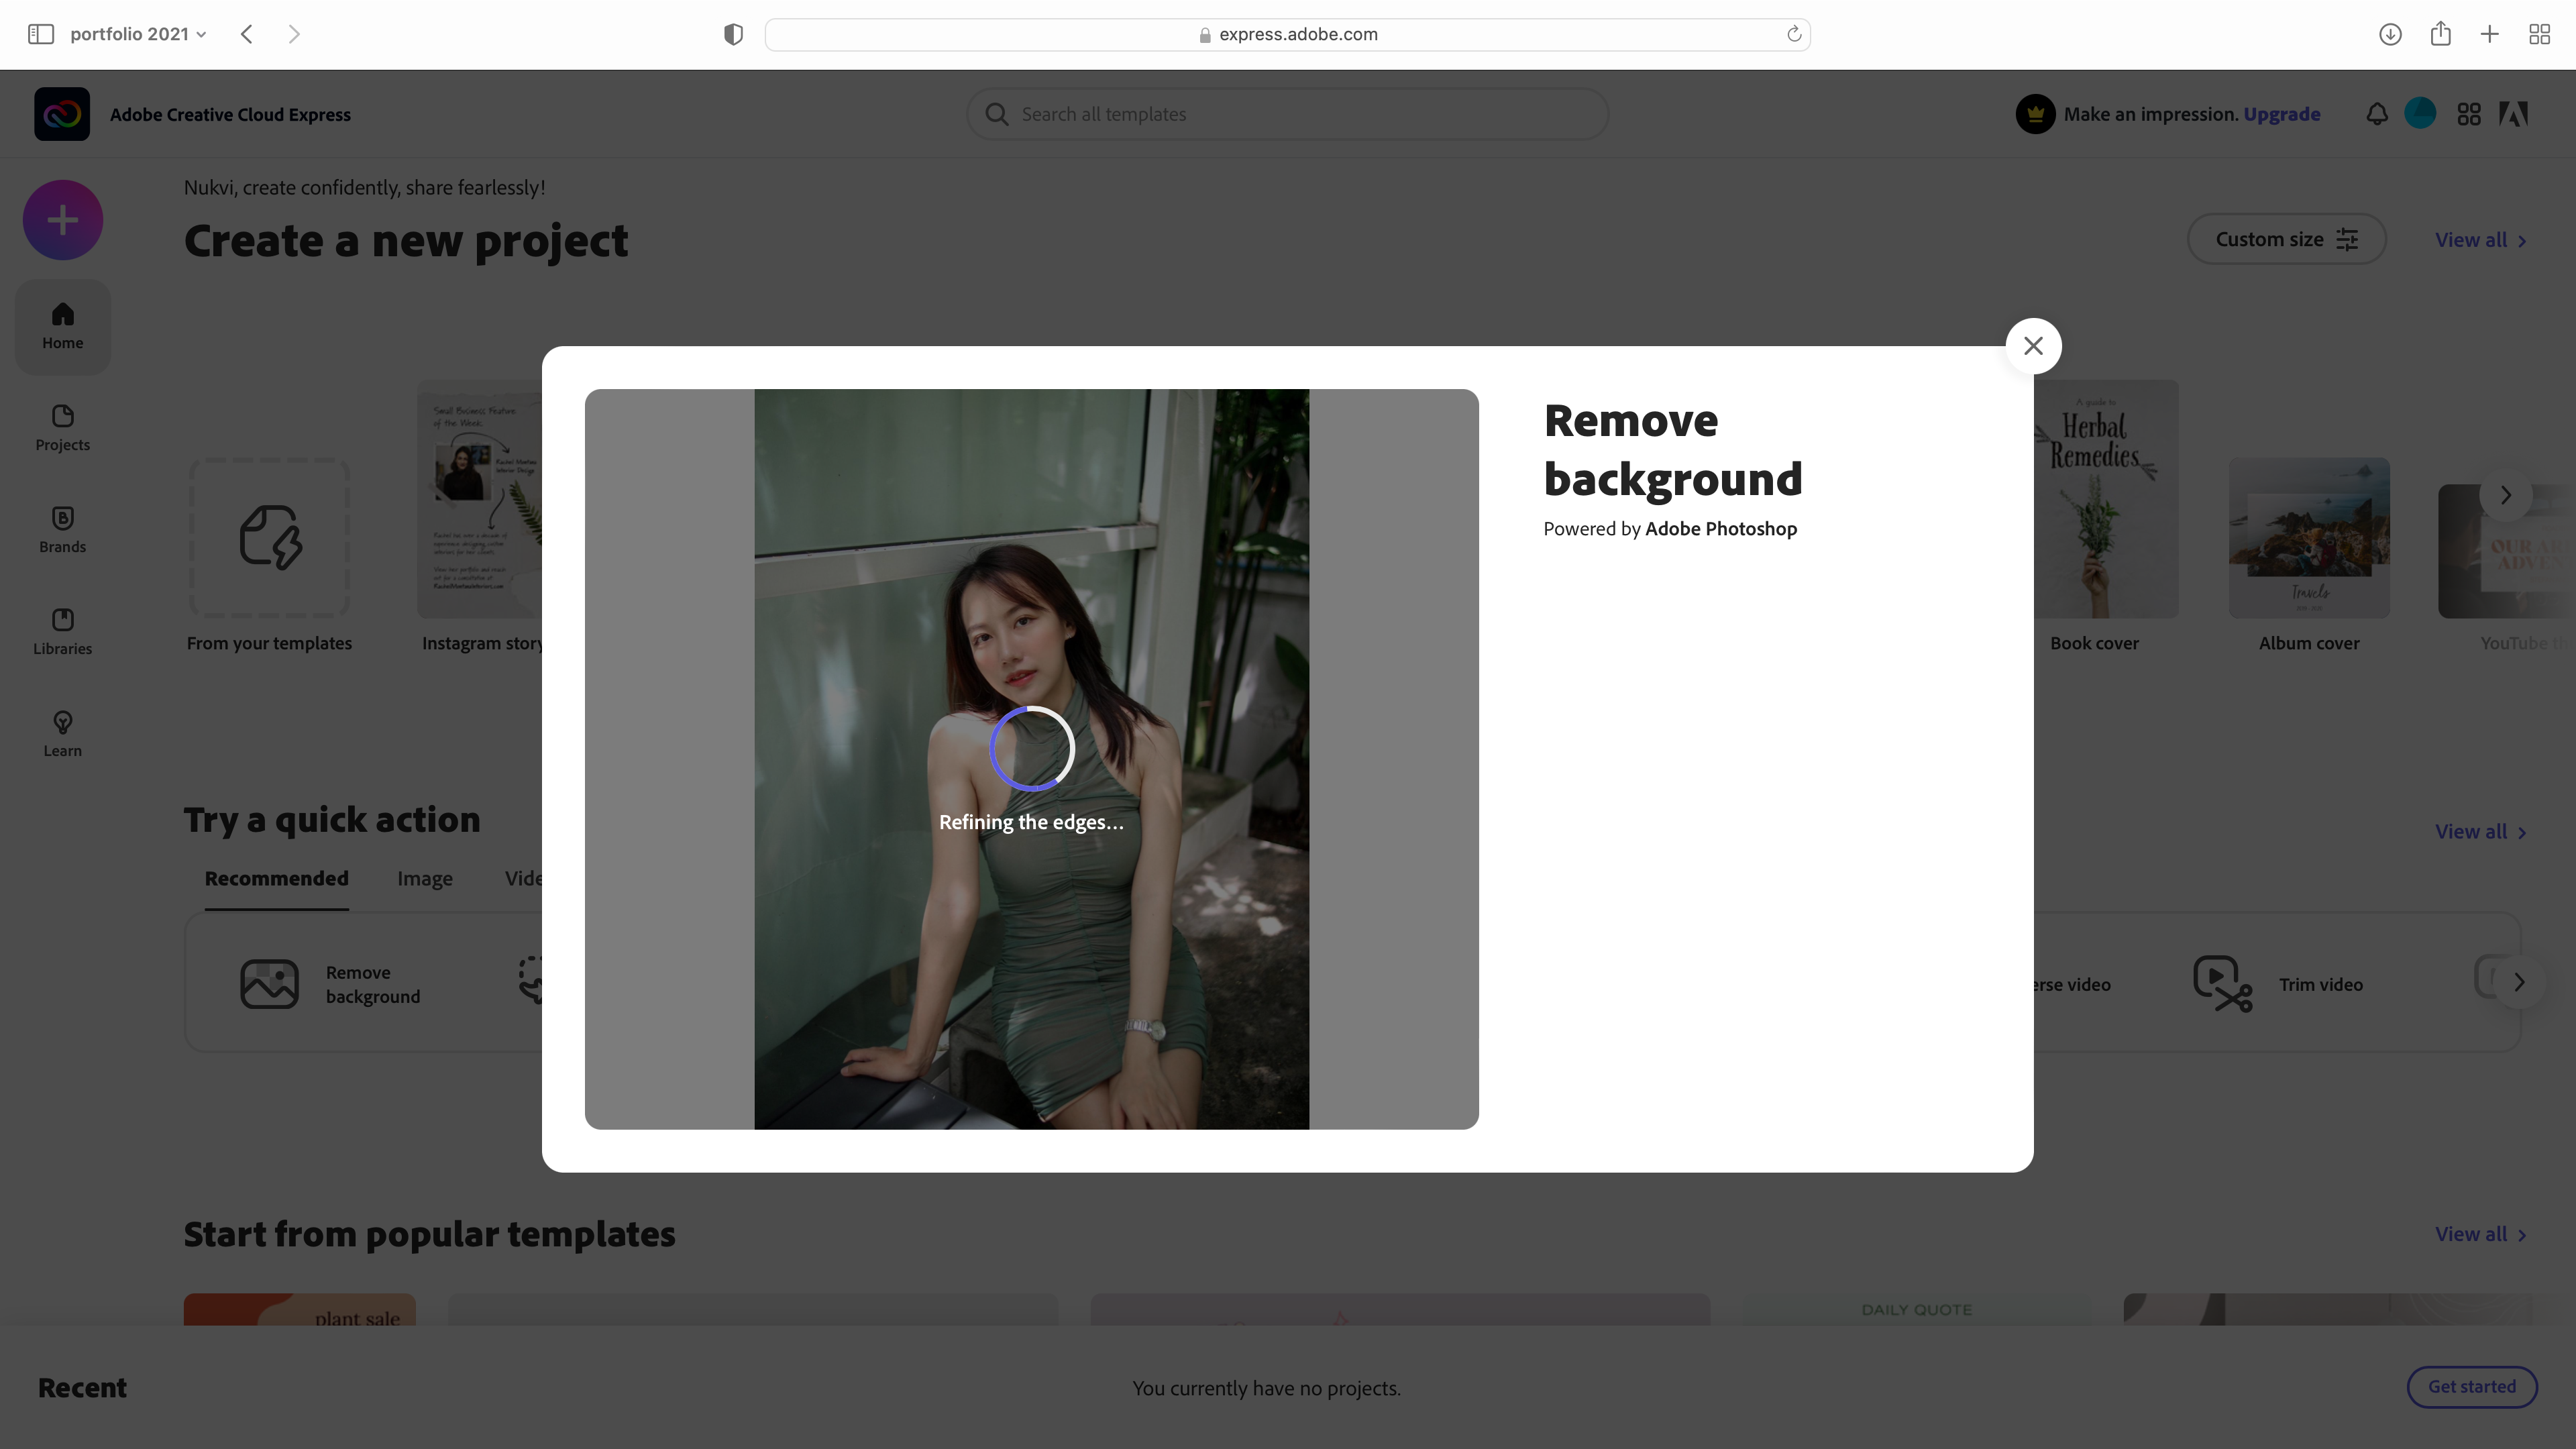Advance quick actions with the right chevron
This screenshot has width=2576, height=1449.
[2519, 982]
